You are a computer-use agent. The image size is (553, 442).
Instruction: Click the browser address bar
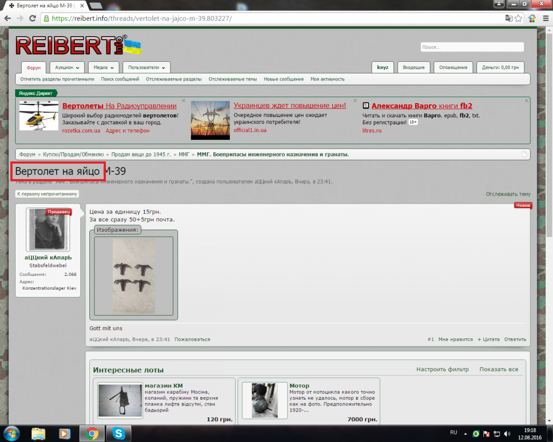point(272,18)
